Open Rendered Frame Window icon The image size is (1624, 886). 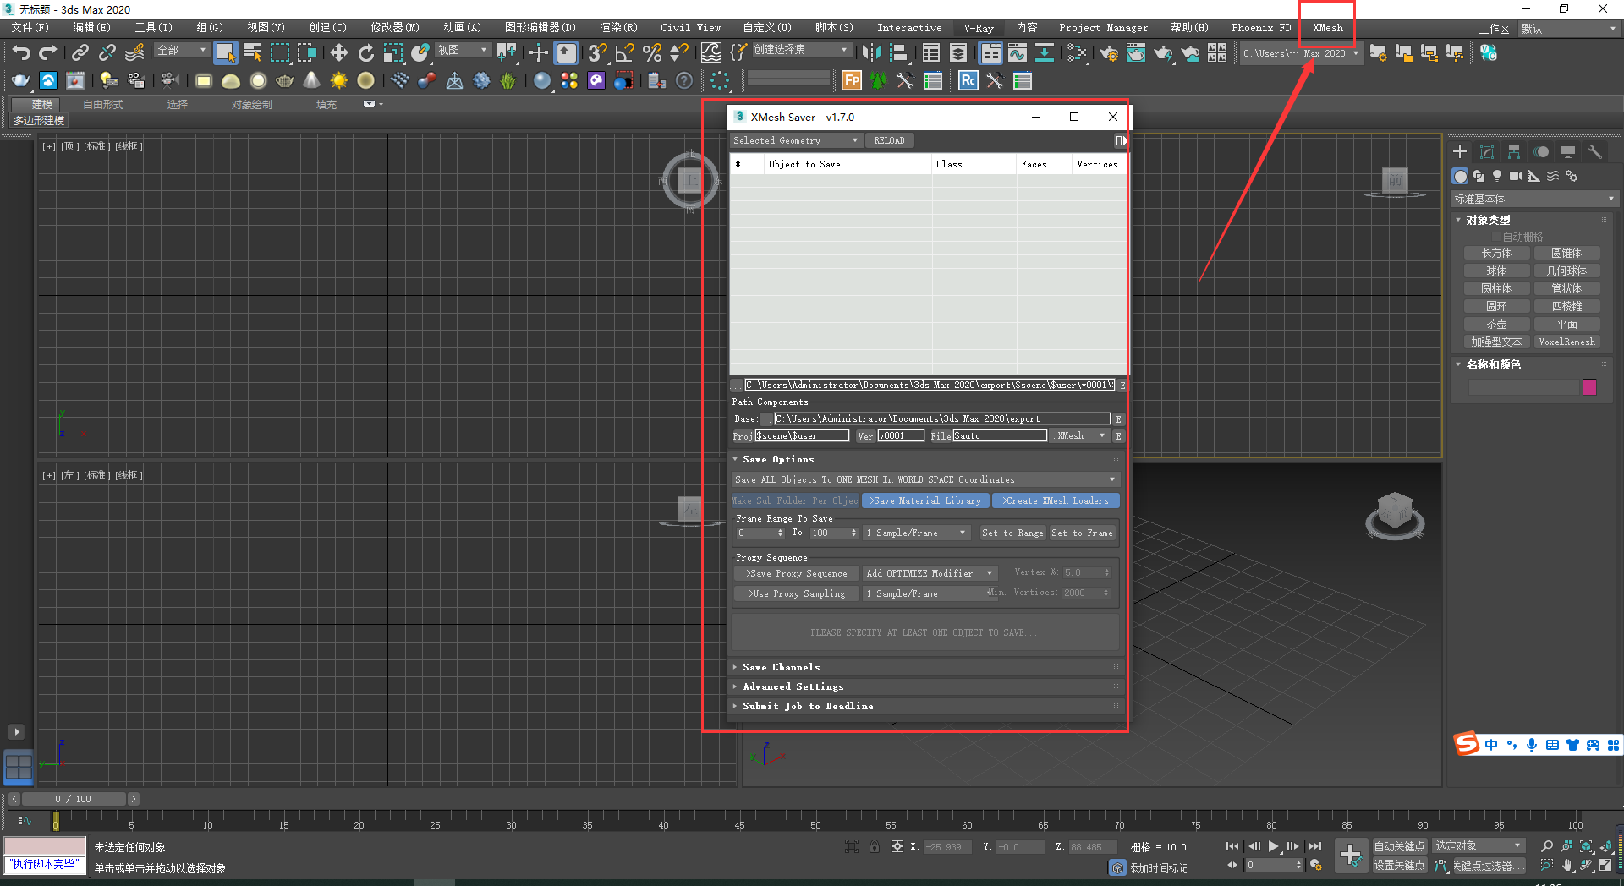1136,53
